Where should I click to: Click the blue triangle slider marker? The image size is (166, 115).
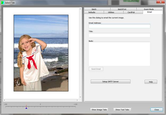tap(26, 108)
